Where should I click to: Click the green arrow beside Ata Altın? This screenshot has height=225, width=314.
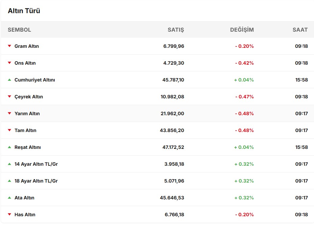(x=9, y=198)
